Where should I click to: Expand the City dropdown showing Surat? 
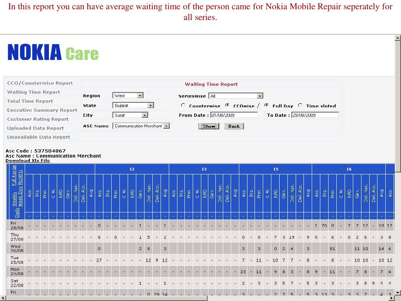pos(130,115)
